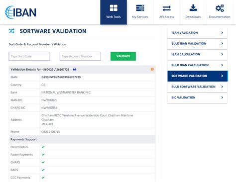Focus the Type Account Number field
236x182 pixels.
[x=80, y=56]
